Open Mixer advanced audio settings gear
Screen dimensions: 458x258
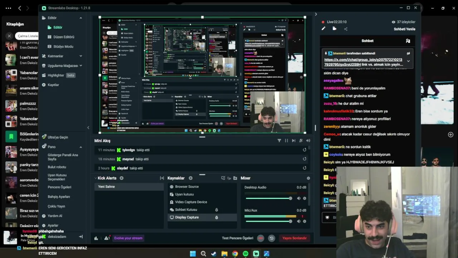[x=308, y=178]
